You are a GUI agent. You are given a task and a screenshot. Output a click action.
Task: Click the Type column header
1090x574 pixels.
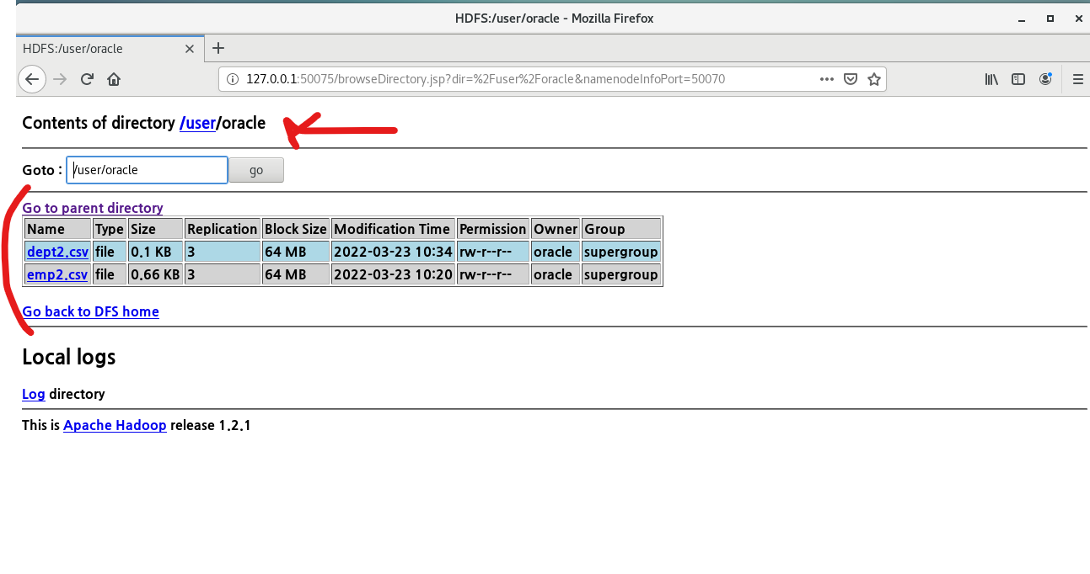pos(110,229)
